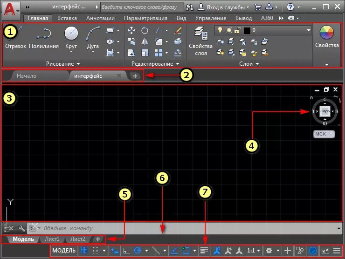Activate the Move tool in Редактирование
Screen dimensions: 345x259
tap(131, 30)
